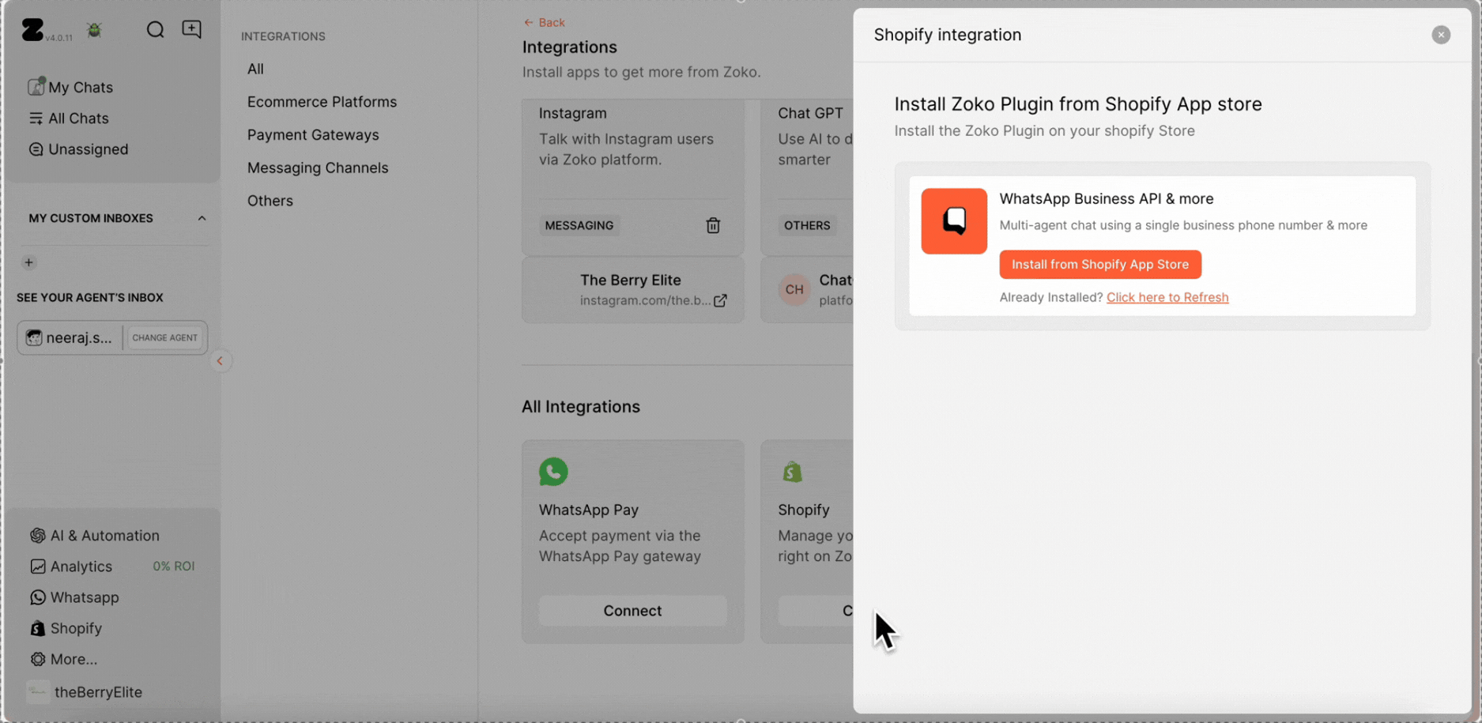This screenshot has height=723, width=1482.
Task: Select Others category
Action: coord(270,201)
